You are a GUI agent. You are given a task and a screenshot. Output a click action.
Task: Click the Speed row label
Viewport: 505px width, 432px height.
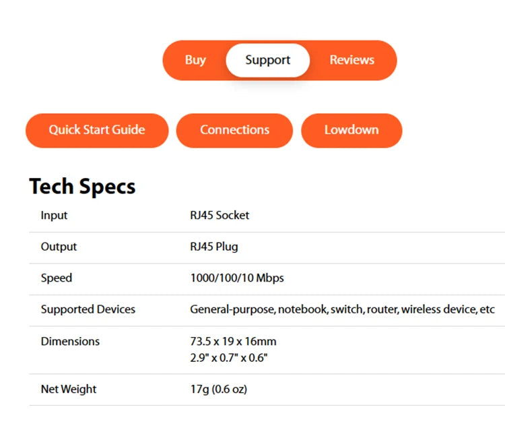pyautogui.click(x=56, y=278)
